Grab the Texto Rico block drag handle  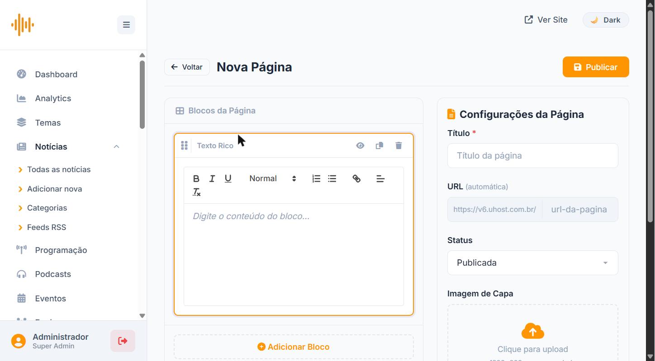point(184,145)
